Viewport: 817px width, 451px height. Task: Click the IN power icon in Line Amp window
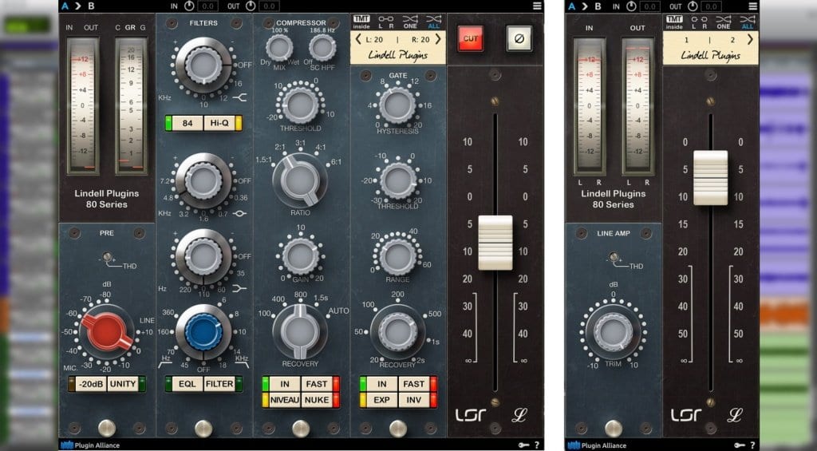point(632,6)
